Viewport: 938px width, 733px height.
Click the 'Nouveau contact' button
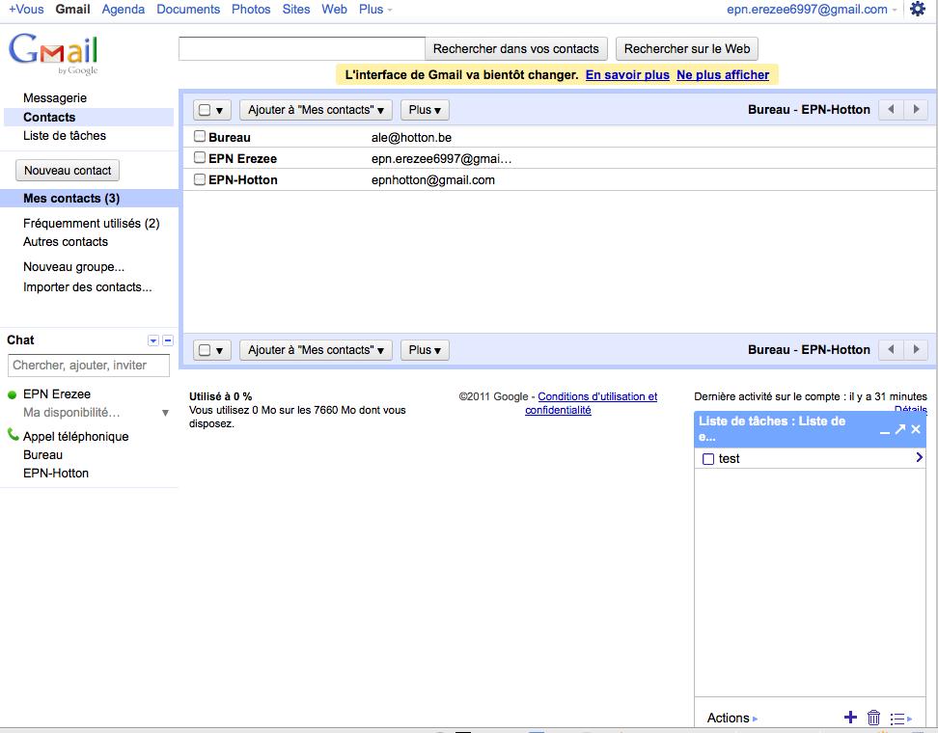click(68, 171)
